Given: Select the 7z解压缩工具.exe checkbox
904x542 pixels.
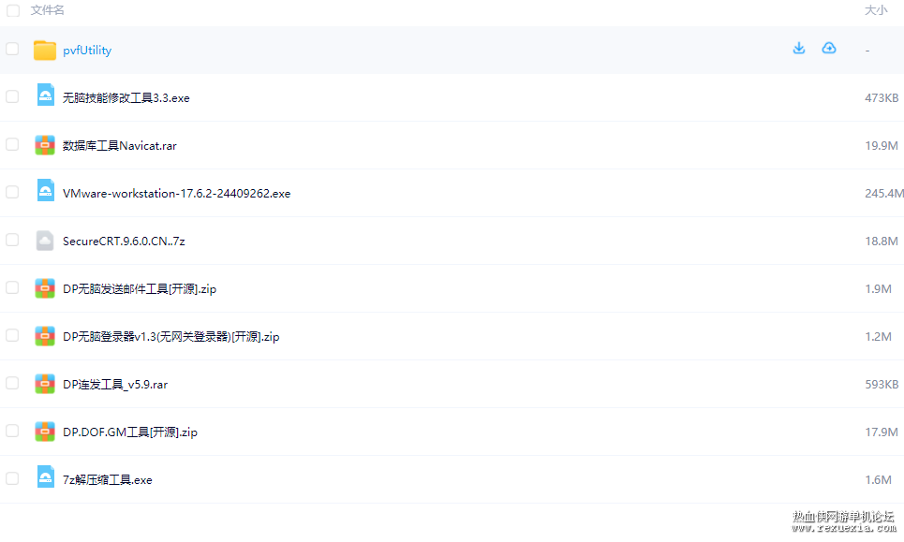Looking at the screenshot, I should click(12, 478).
